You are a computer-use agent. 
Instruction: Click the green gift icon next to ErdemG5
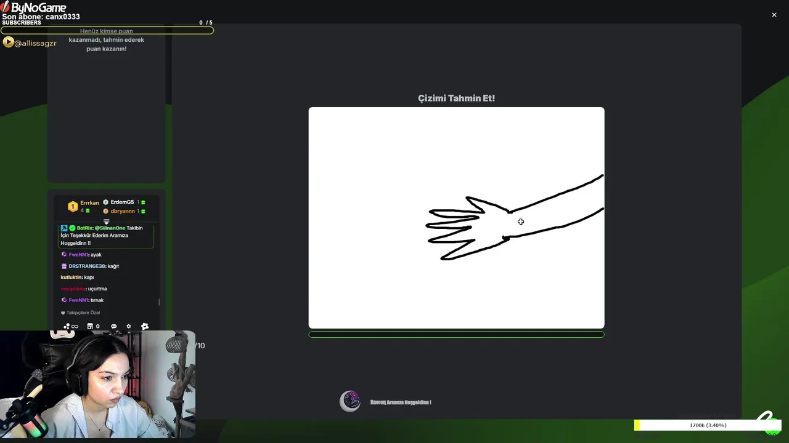(143, 202)
